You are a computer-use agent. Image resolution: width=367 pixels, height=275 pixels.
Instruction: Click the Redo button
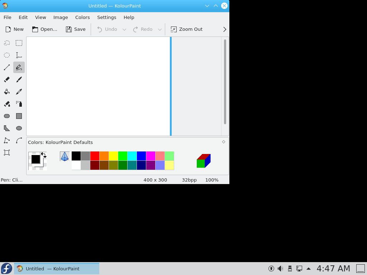(x=143, y=29)
